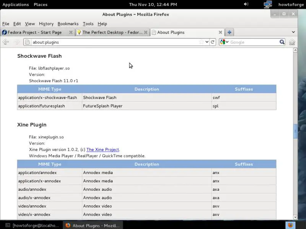Open the Bookmarks menu
306x229 pixels.
click(x=68, y=24)
